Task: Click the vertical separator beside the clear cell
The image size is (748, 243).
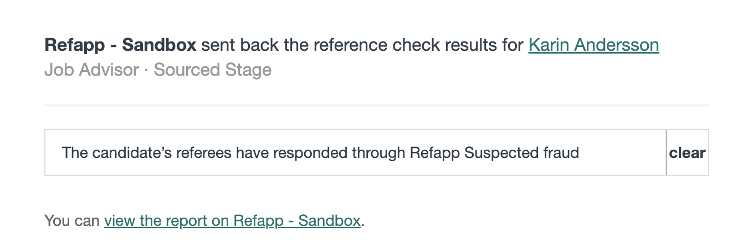Action: (x=666, y=152)
